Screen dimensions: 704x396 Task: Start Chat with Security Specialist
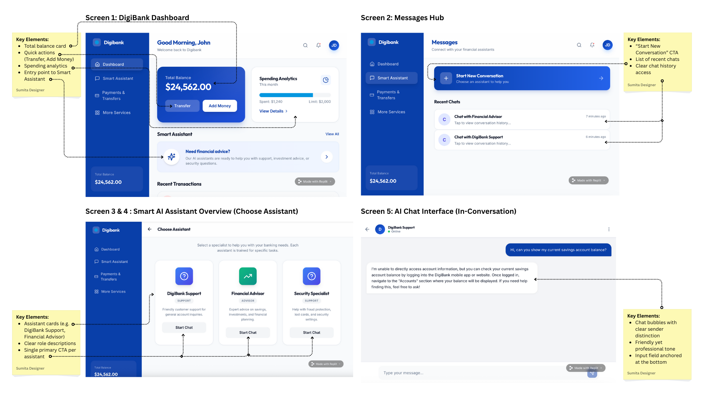(311, 333)
